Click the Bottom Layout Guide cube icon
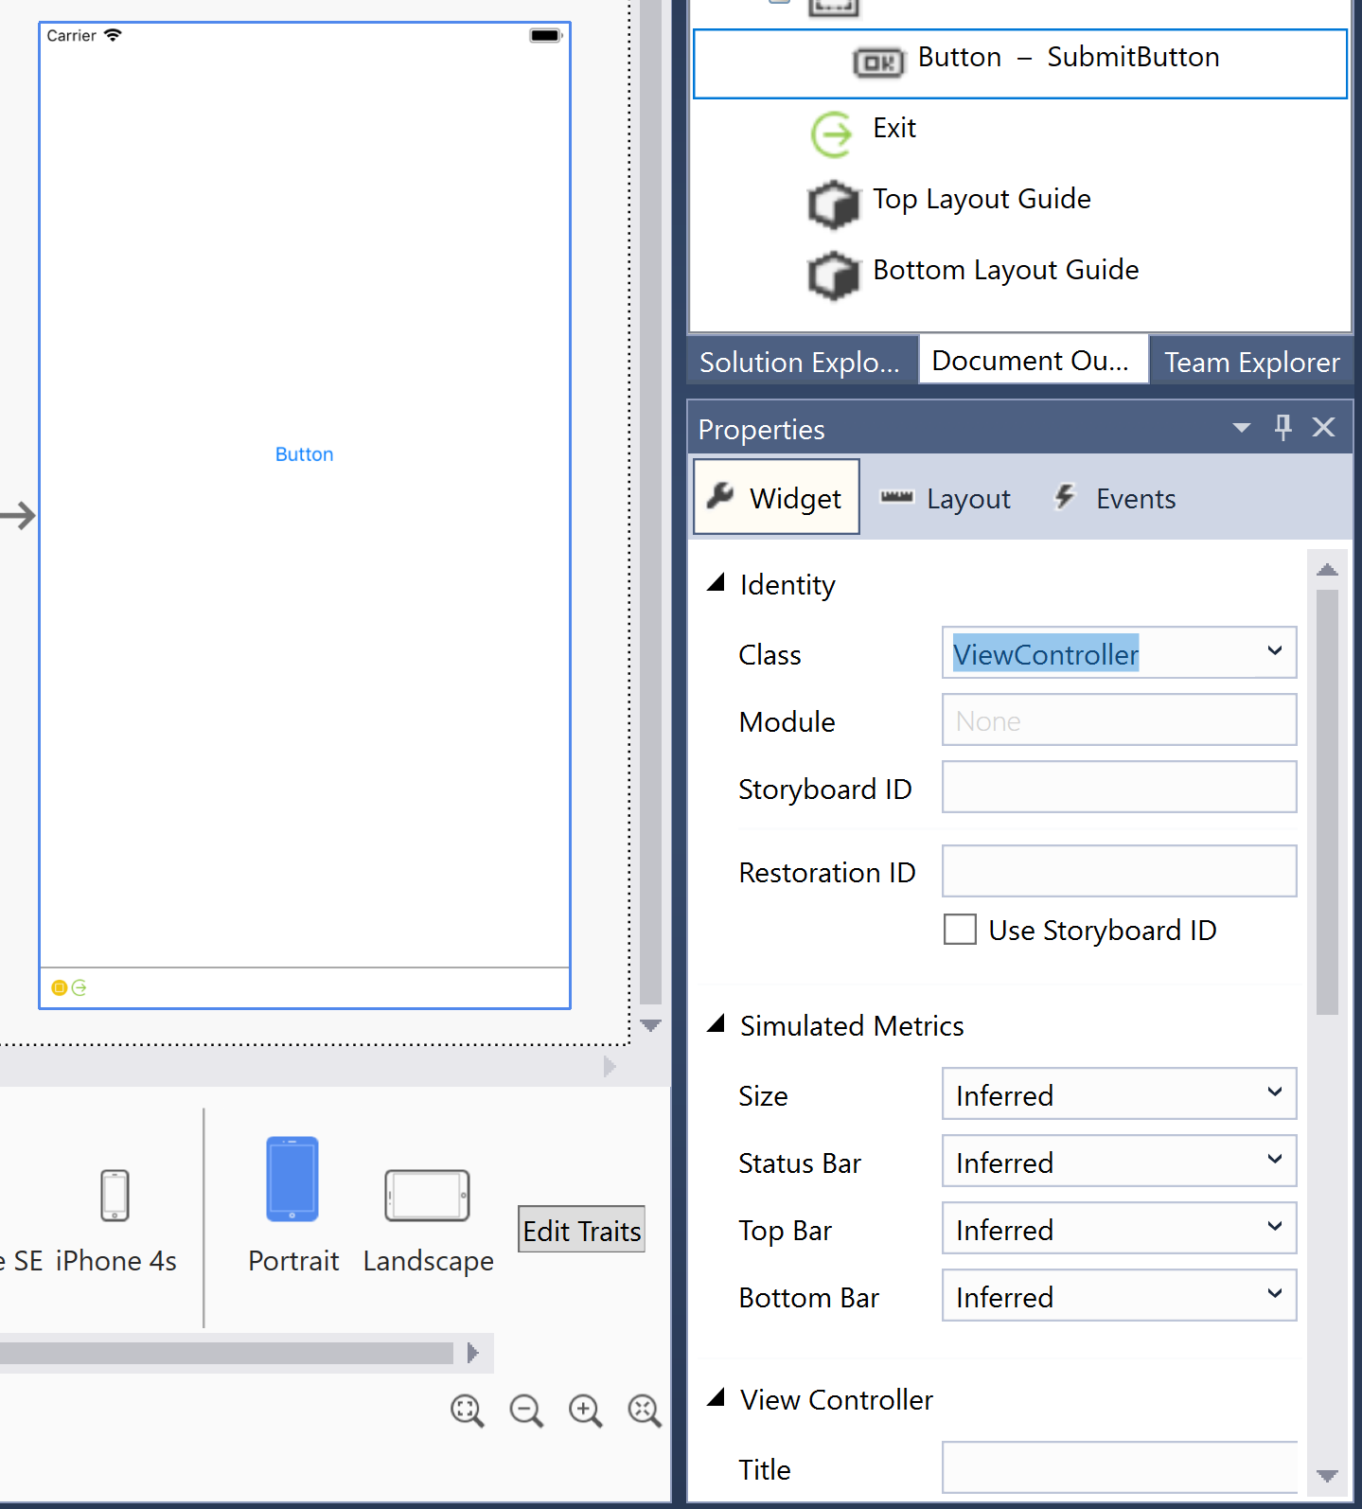 click(x=834, y=275)
